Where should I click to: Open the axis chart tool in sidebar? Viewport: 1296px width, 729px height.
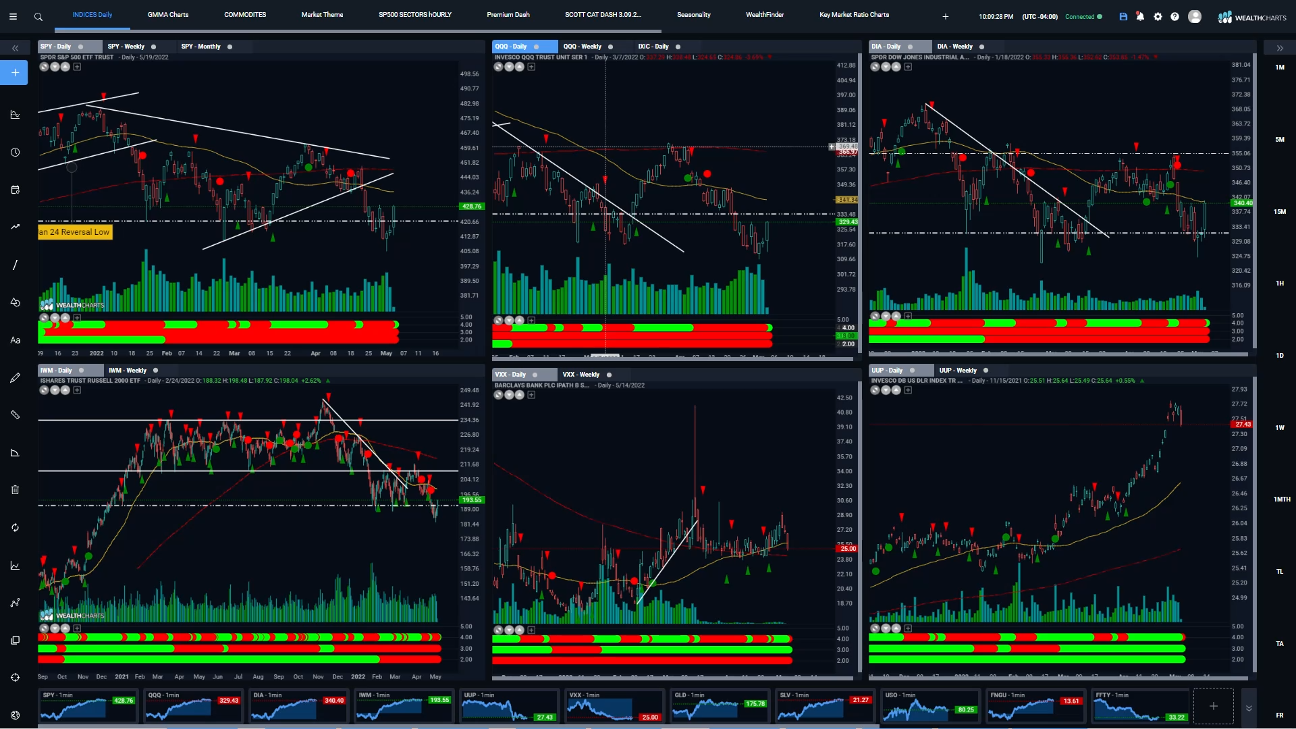[x=15, y=566]
